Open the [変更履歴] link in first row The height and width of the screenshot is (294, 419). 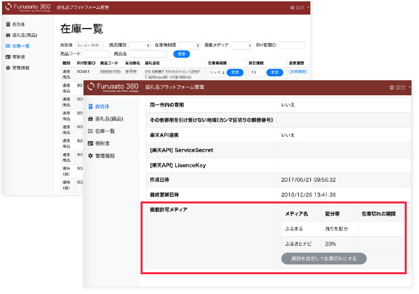click(x=298, y=71)
